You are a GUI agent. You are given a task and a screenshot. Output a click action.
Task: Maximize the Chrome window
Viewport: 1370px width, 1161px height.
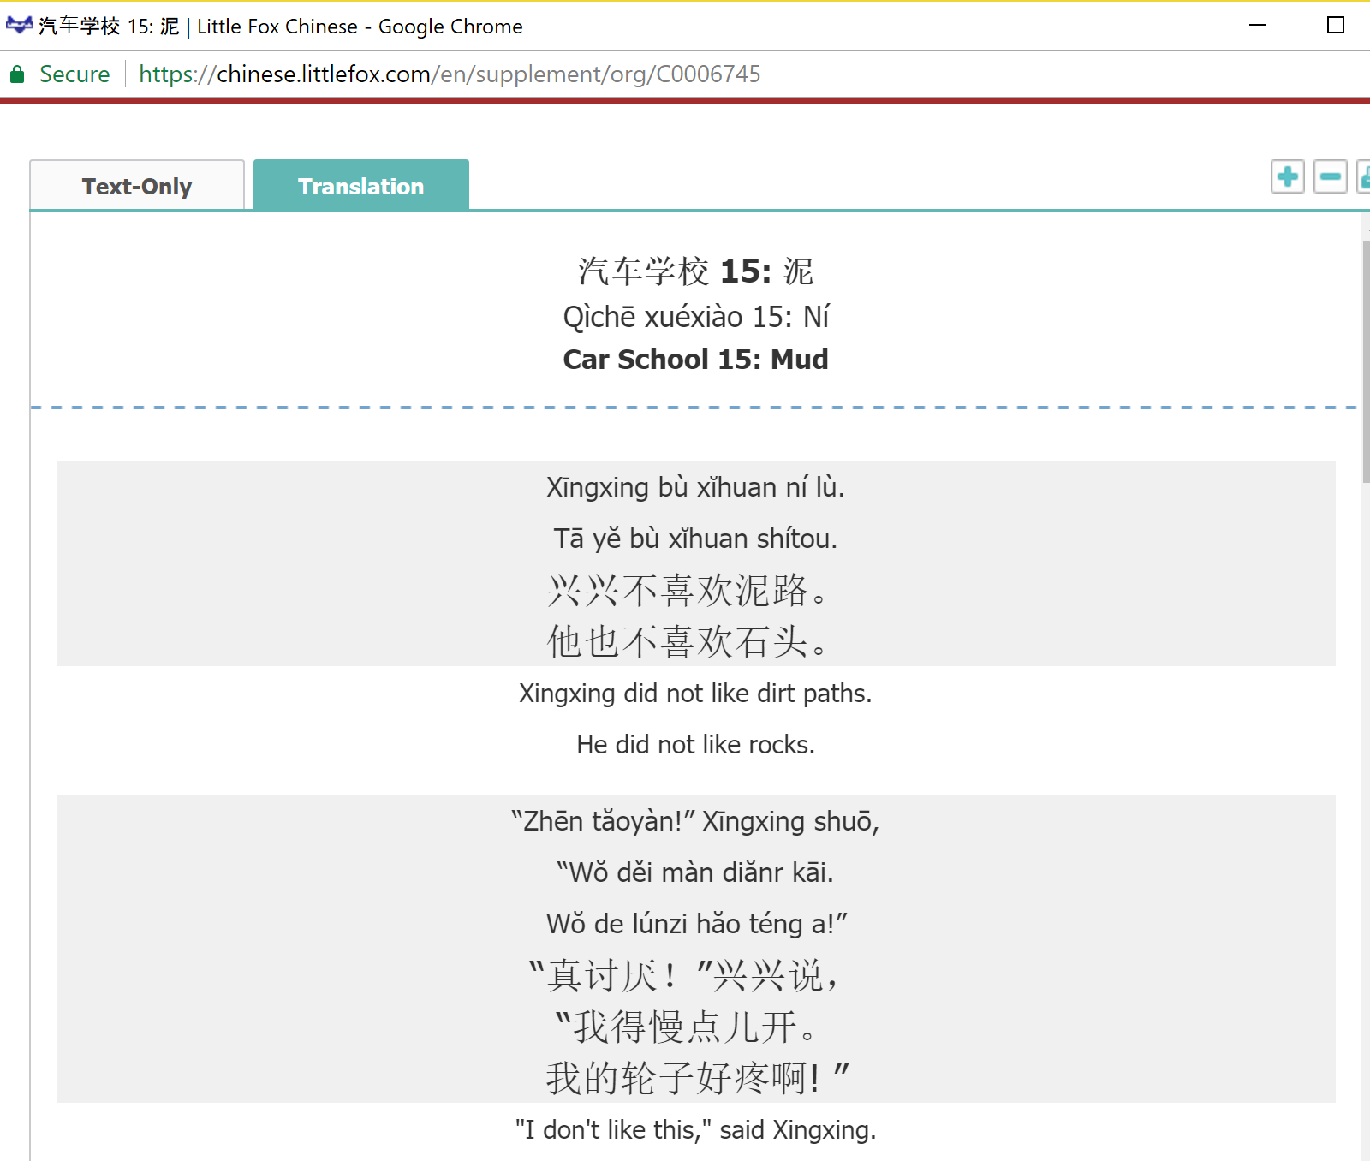pos(1335,26)
